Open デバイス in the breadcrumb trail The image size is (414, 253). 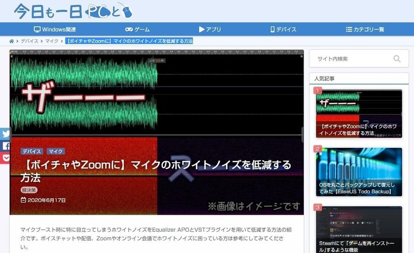(29, 41)
